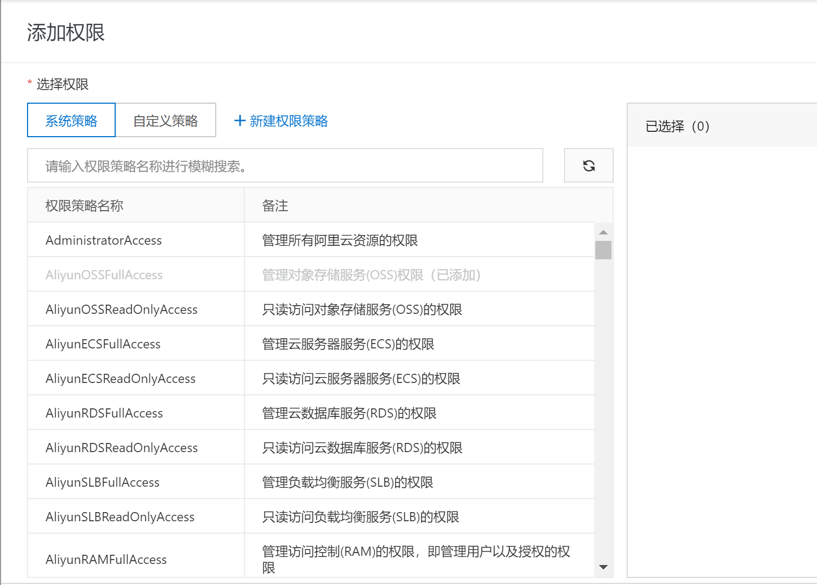Click the scrollbar down arrow
The height and width of the screenshot is (585, 817).
click(603, 567)
